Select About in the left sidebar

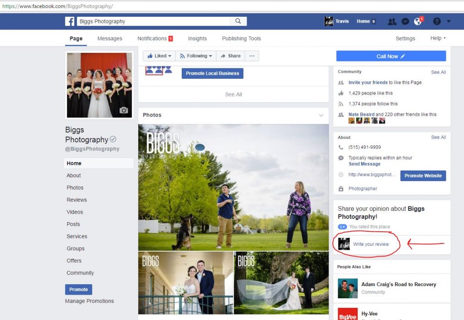pos(74,176)
